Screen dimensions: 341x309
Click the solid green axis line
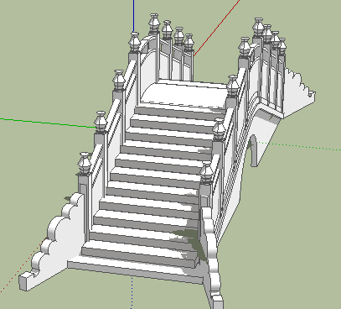pyautogui.click(x=48, y=123)
